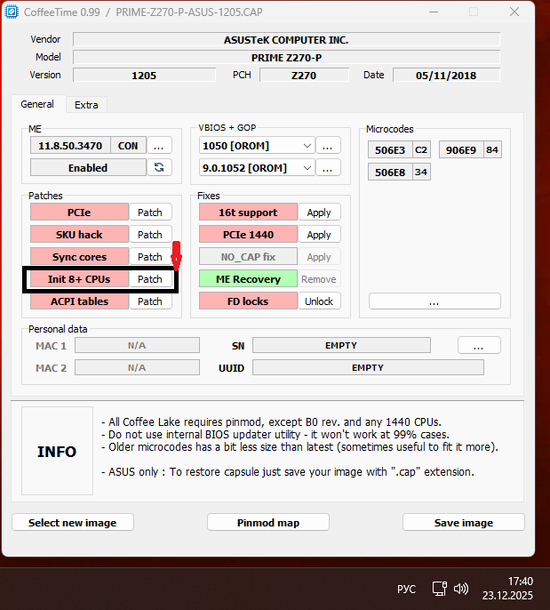Click the Save image button
This screenshot has height=610, width=550.
pyautogui.click(x=464, y=523)
